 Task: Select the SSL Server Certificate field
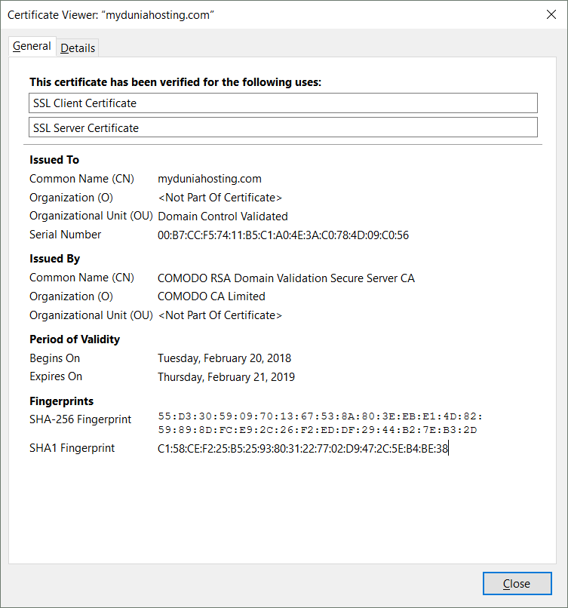pos(283,127)
